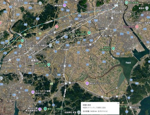This screenshot has width=150, height=115.
Task: Select the 不洗観音寺 temple marker
Action: tap(50, 45)
